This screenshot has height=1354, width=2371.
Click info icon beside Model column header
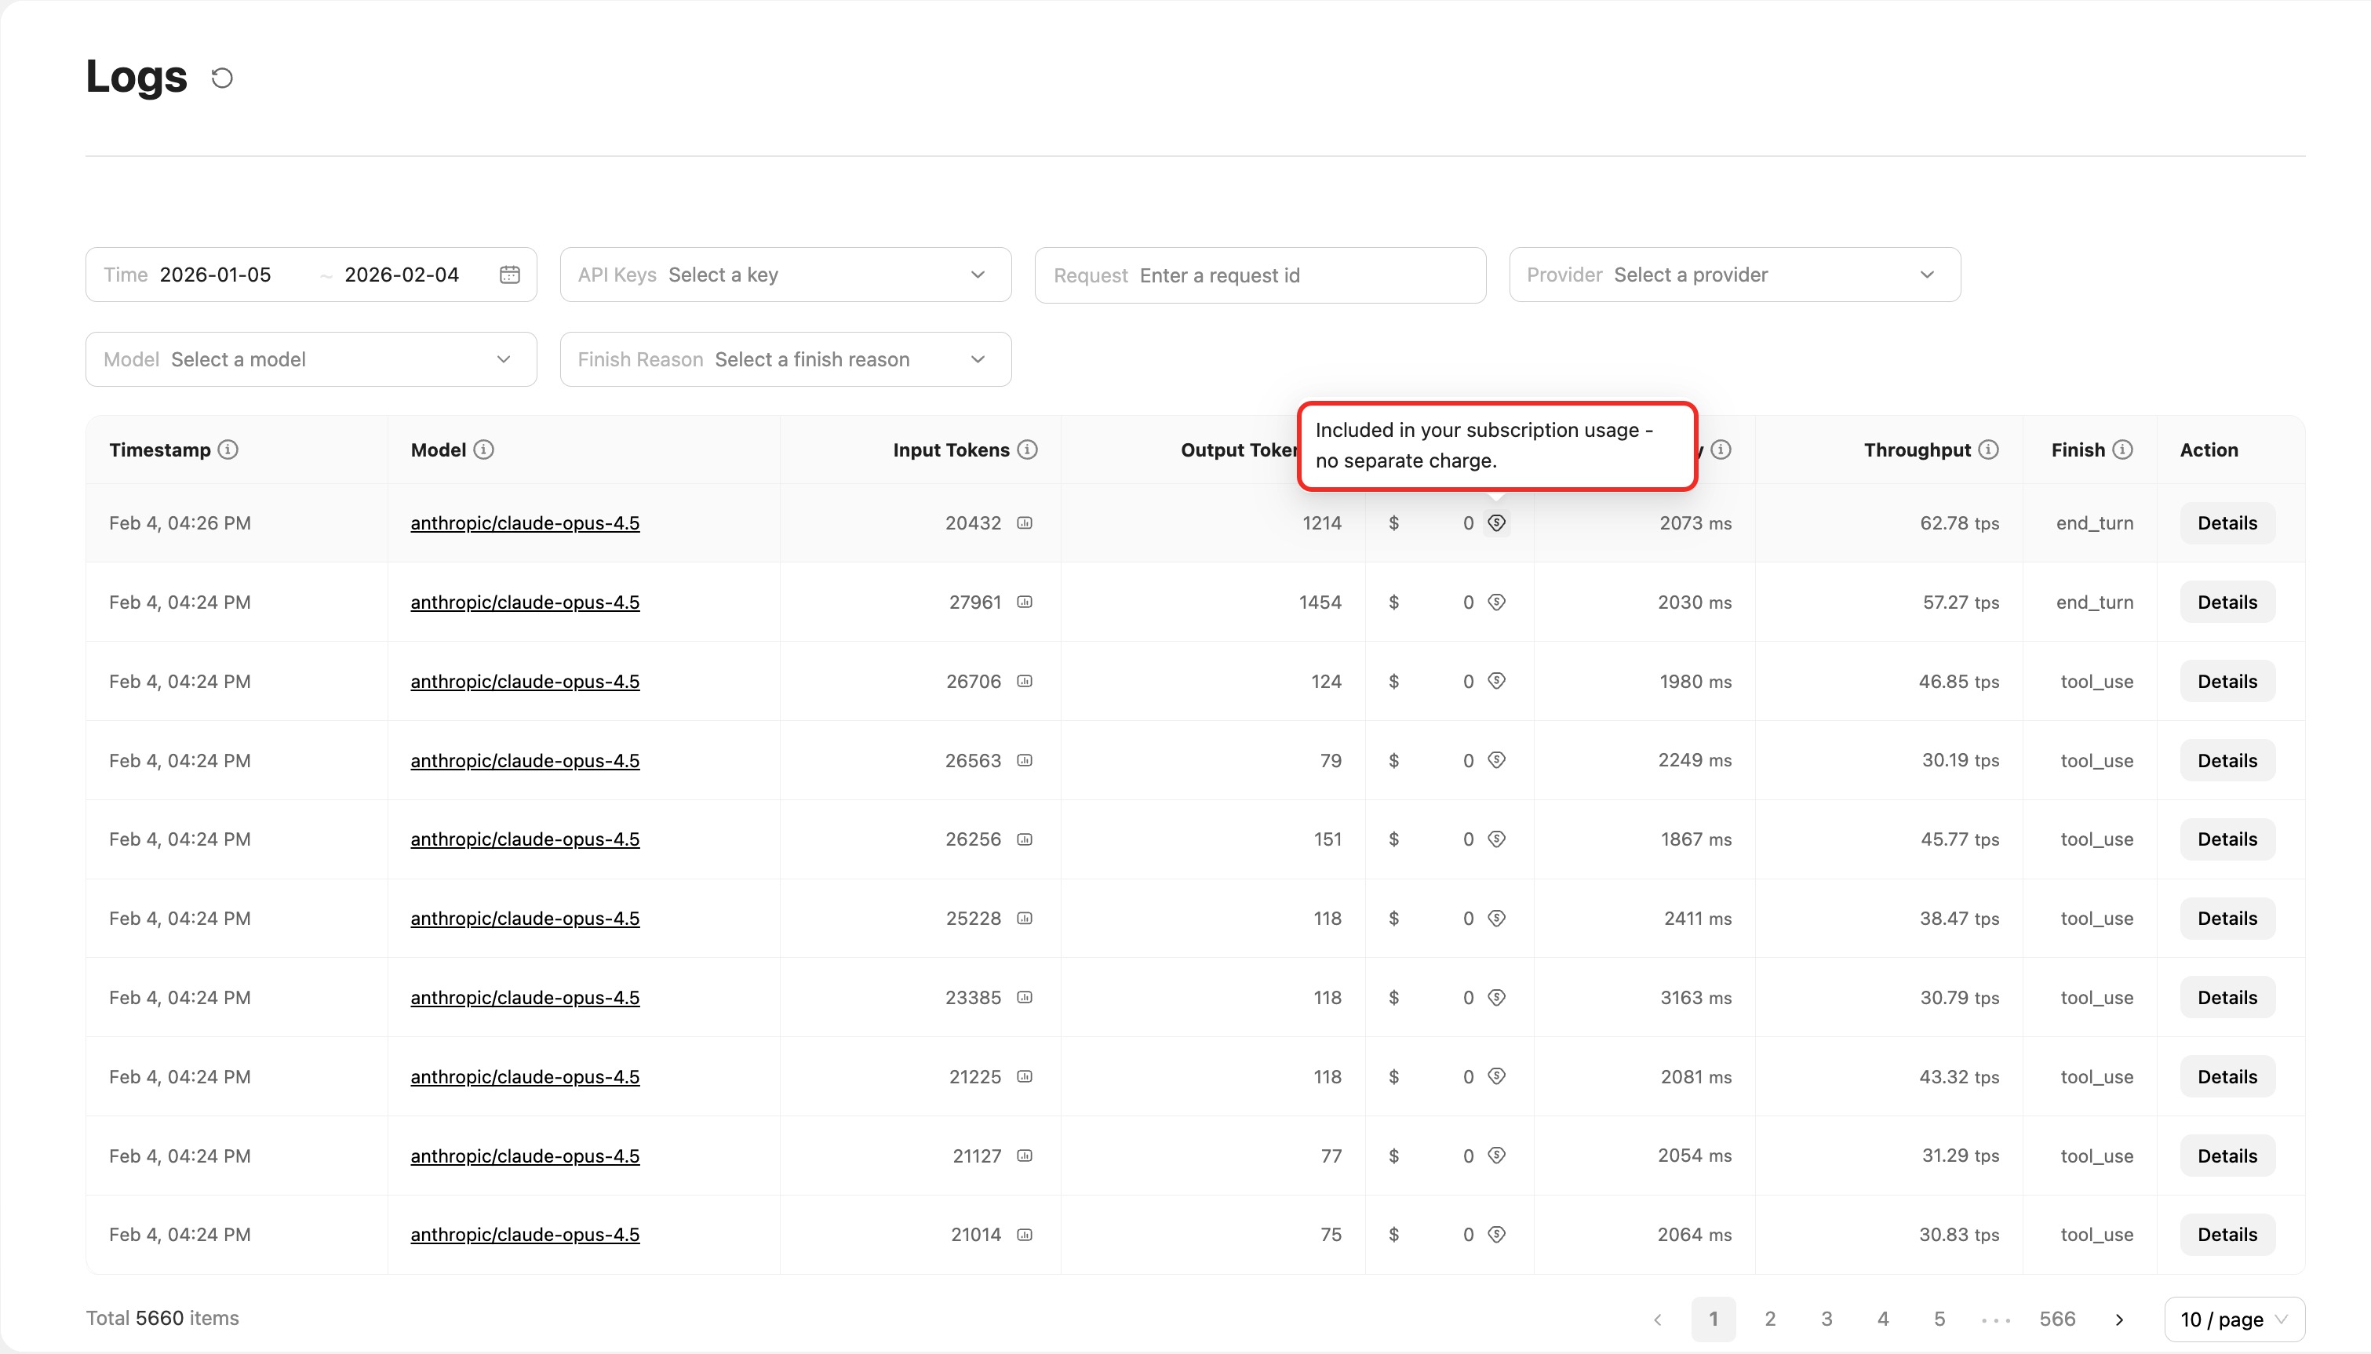click(483, 450)
